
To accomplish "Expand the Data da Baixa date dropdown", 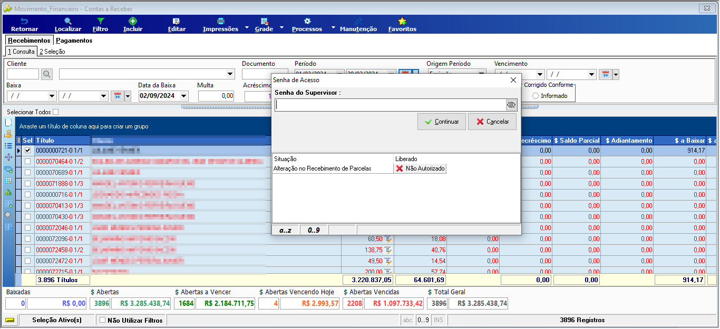I will point(183,96).
